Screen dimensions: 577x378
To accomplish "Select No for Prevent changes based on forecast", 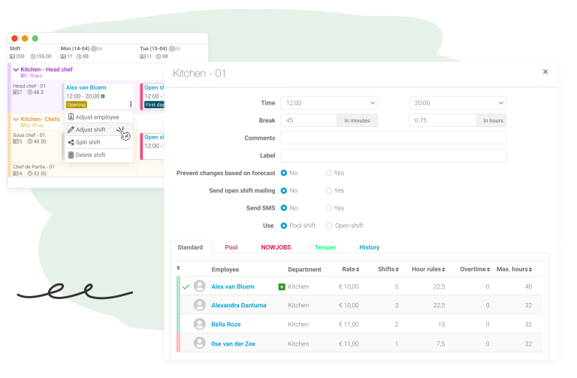I will pyautogui.click(x=284, y=173).
